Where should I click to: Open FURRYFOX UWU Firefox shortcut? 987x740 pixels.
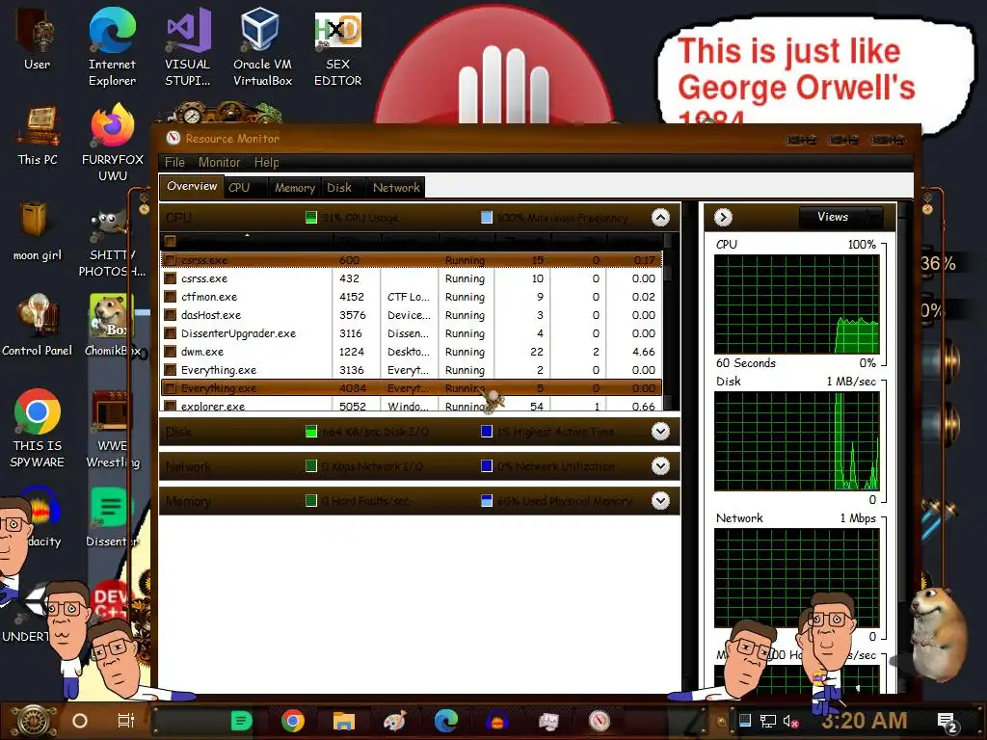112,143
